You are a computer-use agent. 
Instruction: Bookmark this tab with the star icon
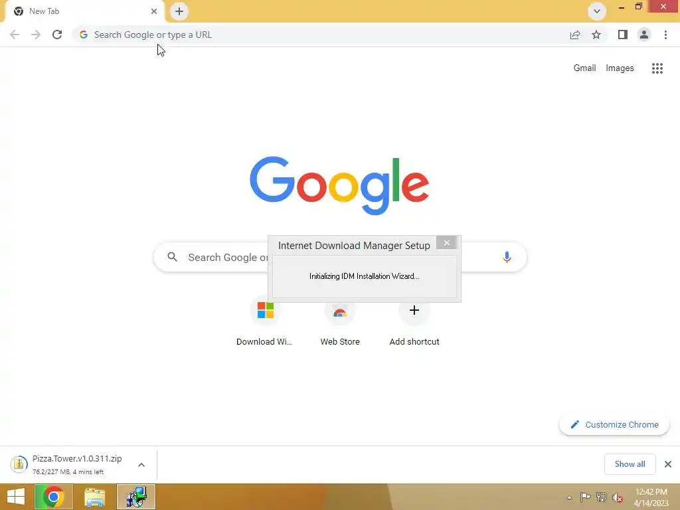point(596,35)
